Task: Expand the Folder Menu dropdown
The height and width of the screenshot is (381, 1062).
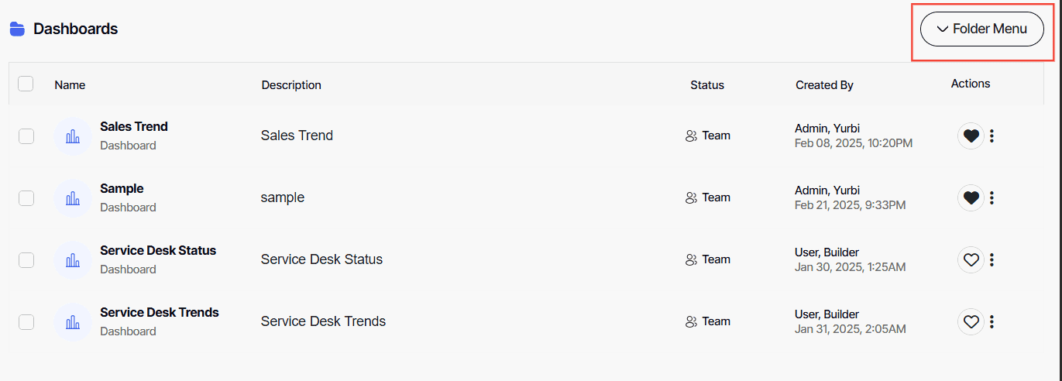Action: [981, 29]
